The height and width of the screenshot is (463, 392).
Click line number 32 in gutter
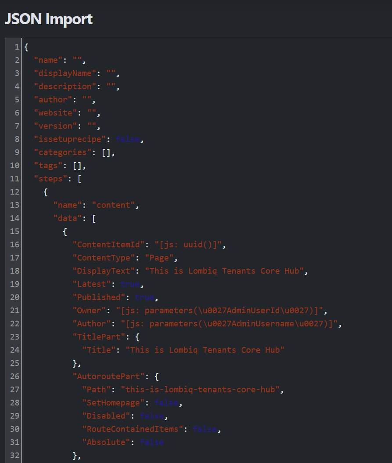pos(14,456)
